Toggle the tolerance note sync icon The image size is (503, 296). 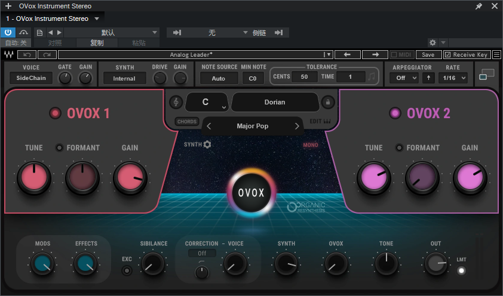click(372, 76)
